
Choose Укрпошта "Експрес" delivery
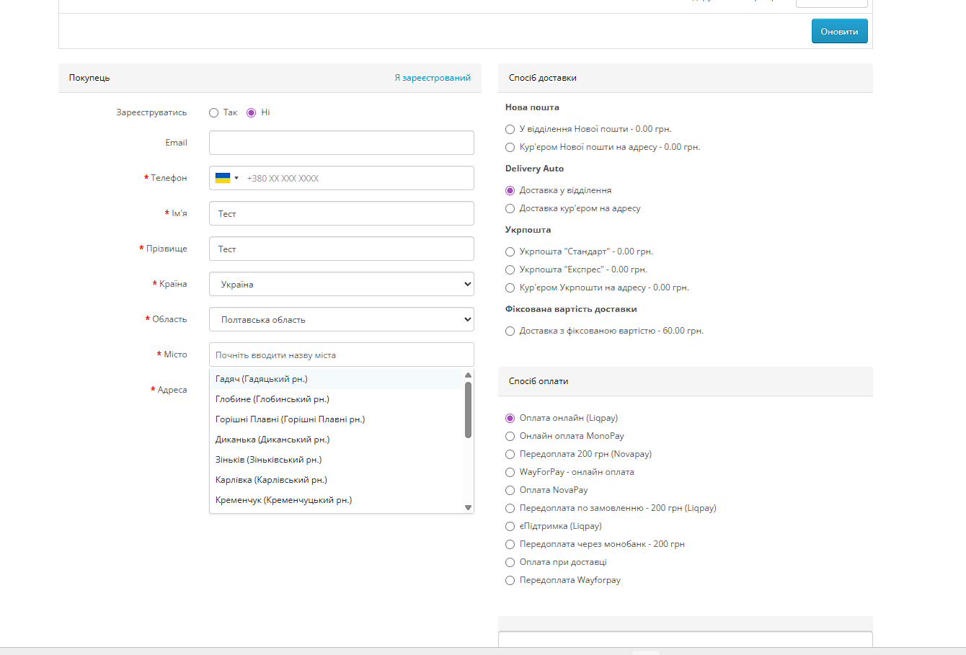pyautogui.click(x=510, y=269)
